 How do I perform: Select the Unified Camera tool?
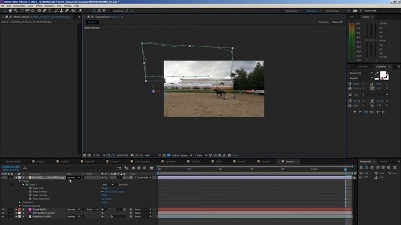[x=27, y=11]
